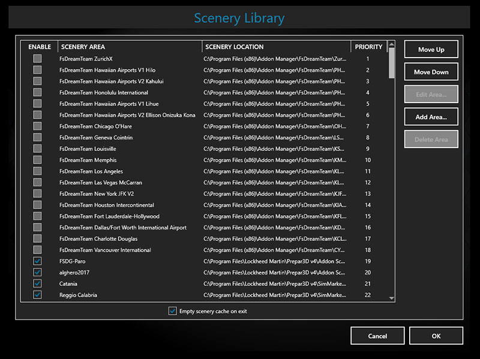480x359 pixels.
Task: Click the Move Up button
Action: [431, 50]
